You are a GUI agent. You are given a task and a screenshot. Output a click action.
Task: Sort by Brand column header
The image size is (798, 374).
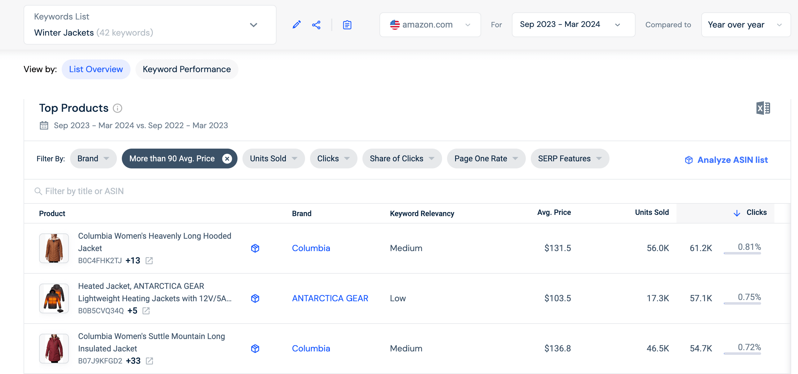point(302,214)
